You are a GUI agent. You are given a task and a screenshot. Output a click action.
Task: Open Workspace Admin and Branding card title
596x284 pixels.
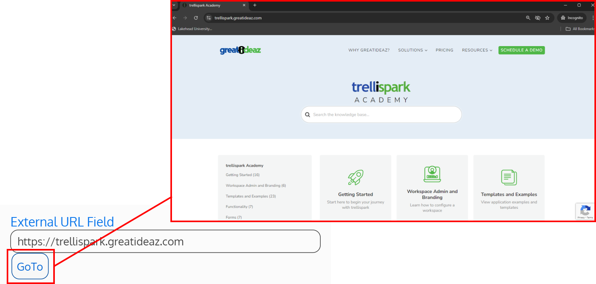coord(432,195)
